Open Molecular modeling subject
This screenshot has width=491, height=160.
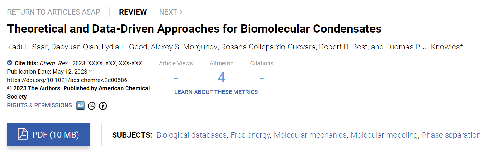384,135
